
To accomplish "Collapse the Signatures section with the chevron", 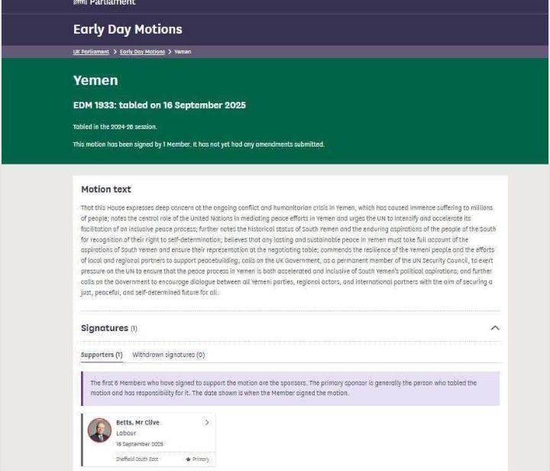I will point(494,328).
